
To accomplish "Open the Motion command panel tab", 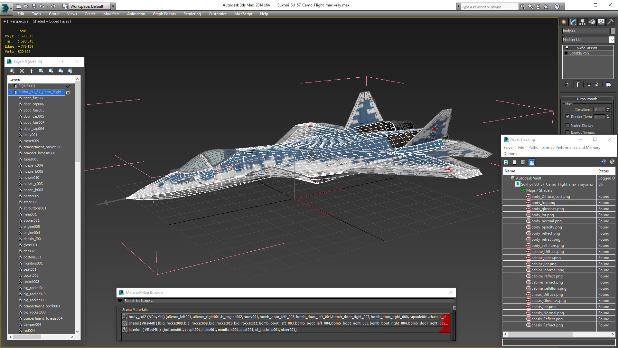I will tap(592, 22).
